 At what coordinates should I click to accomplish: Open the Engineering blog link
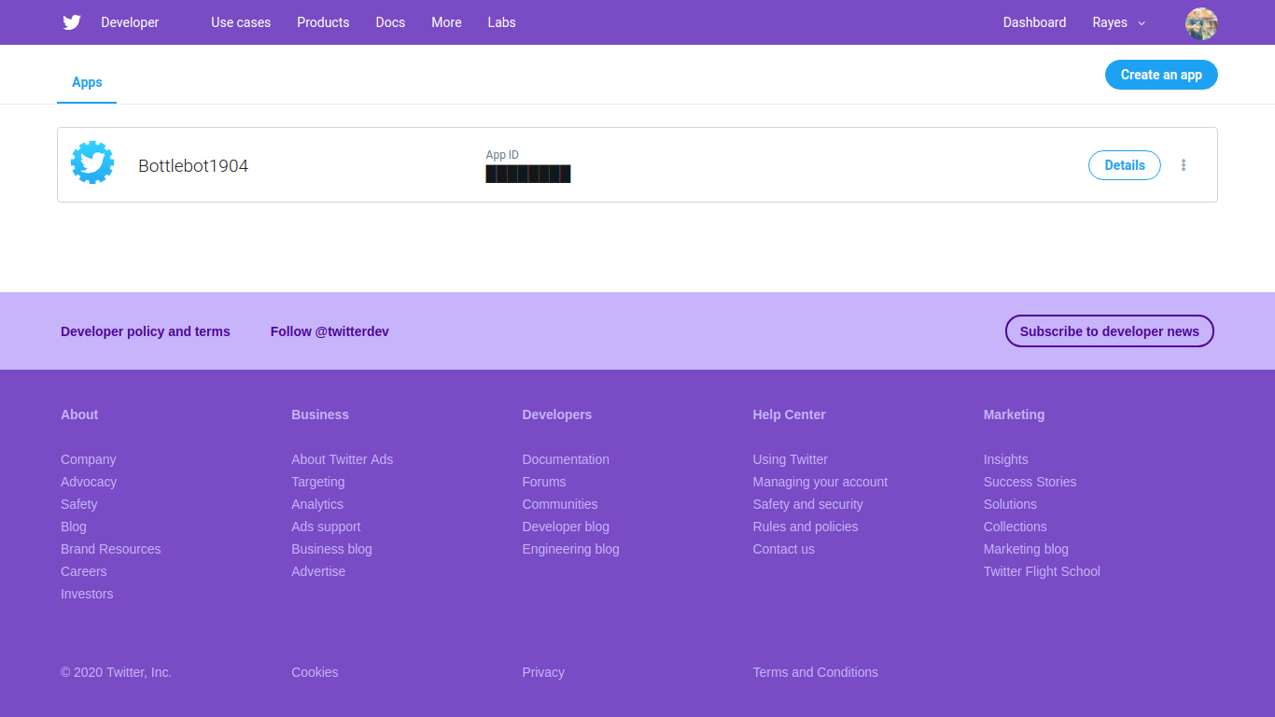point(571,549)
